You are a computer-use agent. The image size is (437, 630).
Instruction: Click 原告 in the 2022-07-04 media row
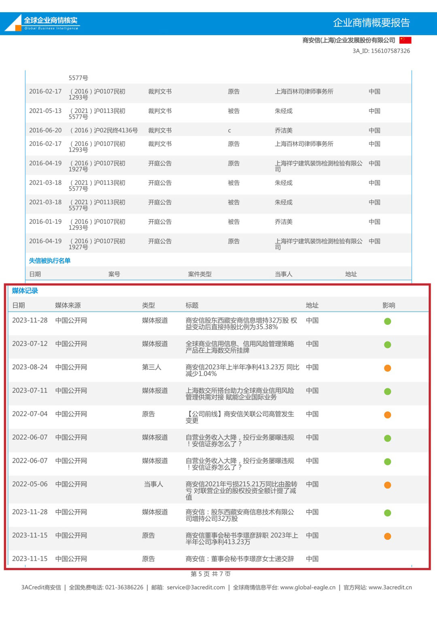coord(148,414)
